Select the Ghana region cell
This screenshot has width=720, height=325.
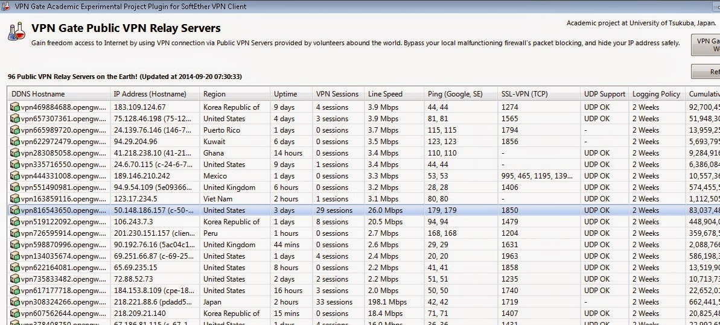point(214,153)
